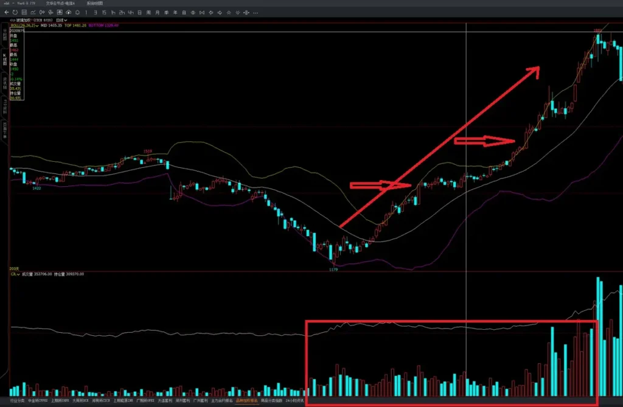Open the quote list table icon
The image size is (623, 407).
pyautogui.click(x=24, y=13)
